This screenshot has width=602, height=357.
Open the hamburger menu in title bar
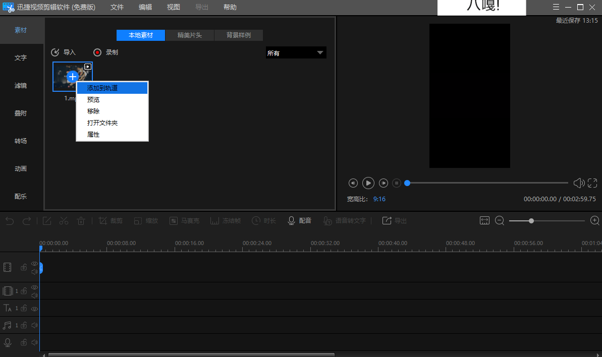pos(556,7)
